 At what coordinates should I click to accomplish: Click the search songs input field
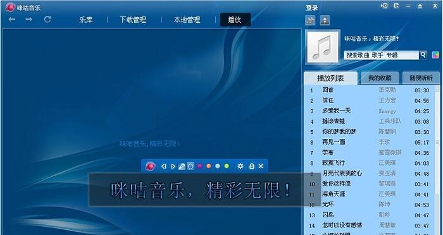(x=381, y=55)
